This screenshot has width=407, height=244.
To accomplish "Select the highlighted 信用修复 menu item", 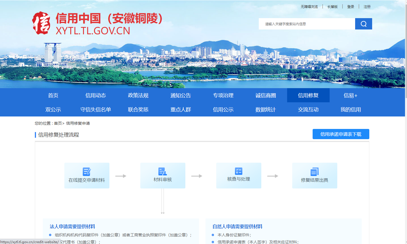I will coord(308,95).
